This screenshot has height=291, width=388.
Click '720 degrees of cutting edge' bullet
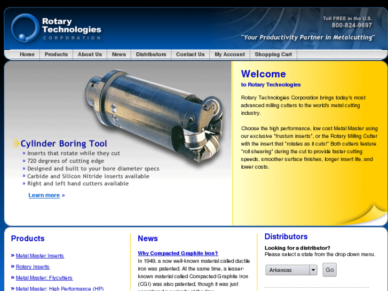[66, 161]
